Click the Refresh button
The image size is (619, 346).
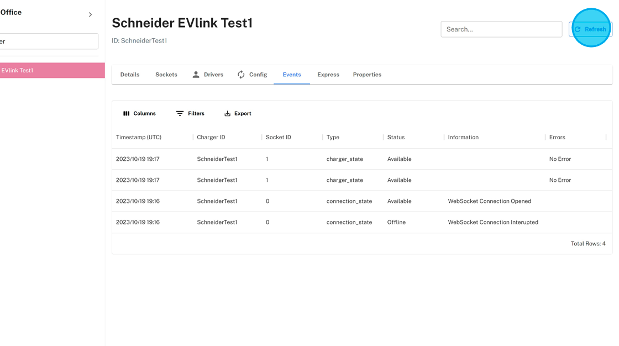tap(590, 29)
